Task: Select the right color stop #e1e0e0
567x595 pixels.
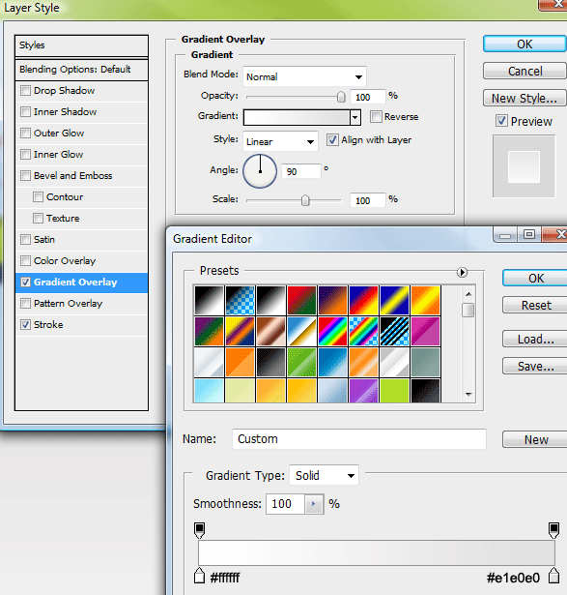Action: click(x=553, y=576)
